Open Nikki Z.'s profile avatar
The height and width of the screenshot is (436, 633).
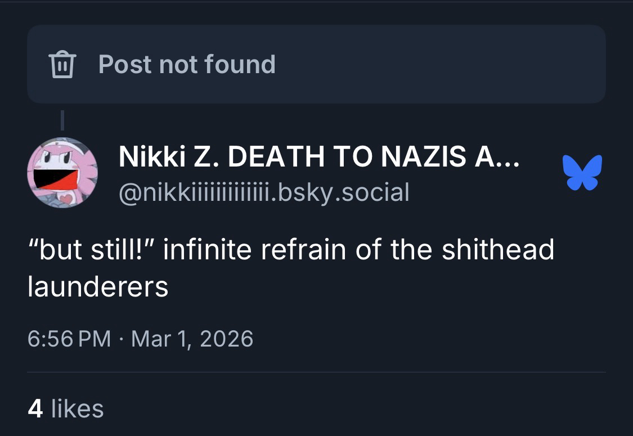point(62,172)
